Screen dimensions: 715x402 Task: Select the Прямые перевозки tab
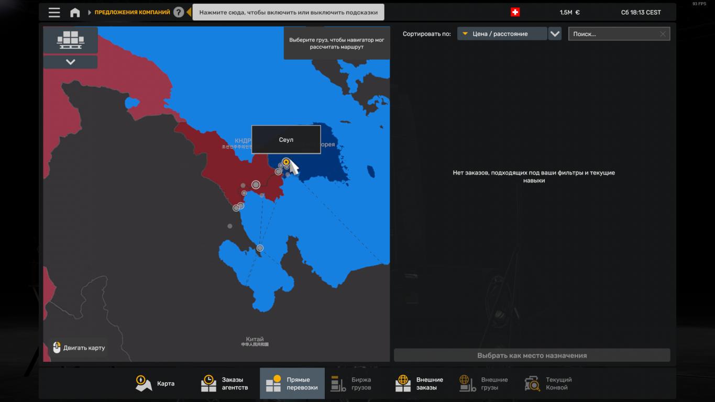pyautogui.click(x=292, y=384)
